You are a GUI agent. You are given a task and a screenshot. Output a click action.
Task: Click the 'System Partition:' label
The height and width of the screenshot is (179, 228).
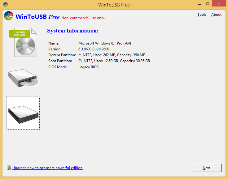[x=62, y=55]
